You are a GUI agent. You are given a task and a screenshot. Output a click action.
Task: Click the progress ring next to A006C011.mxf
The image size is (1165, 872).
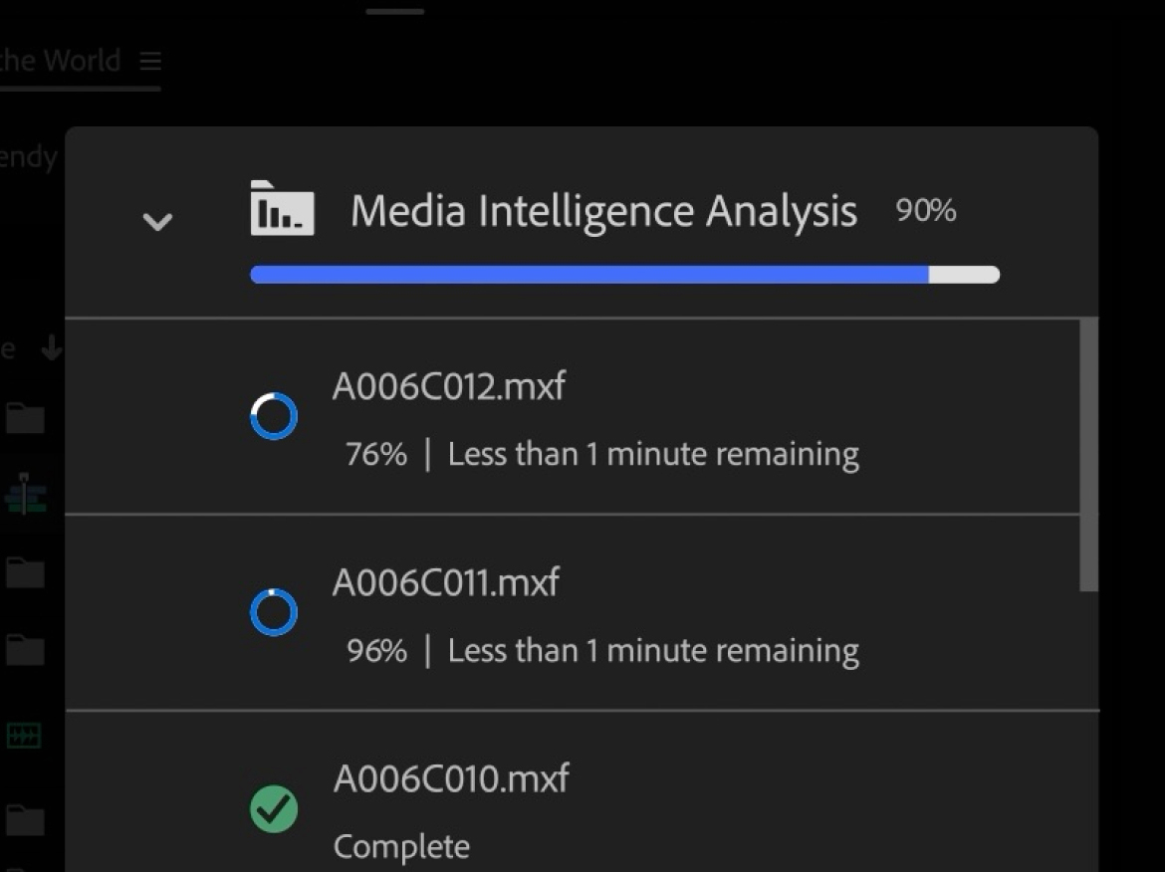[274, 613]
